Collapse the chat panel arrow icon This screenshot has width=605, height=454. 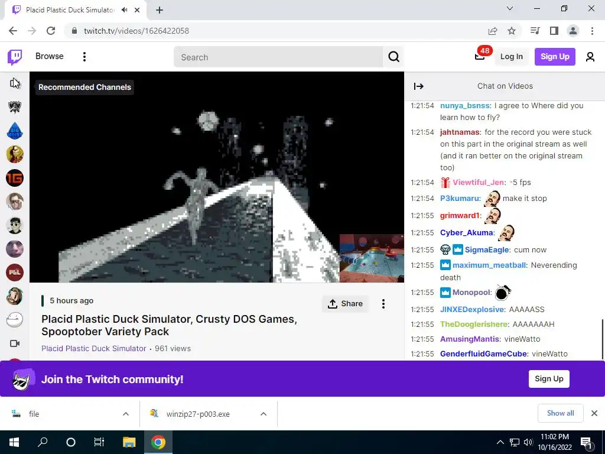pyautogui.click(x=419, y=86)
